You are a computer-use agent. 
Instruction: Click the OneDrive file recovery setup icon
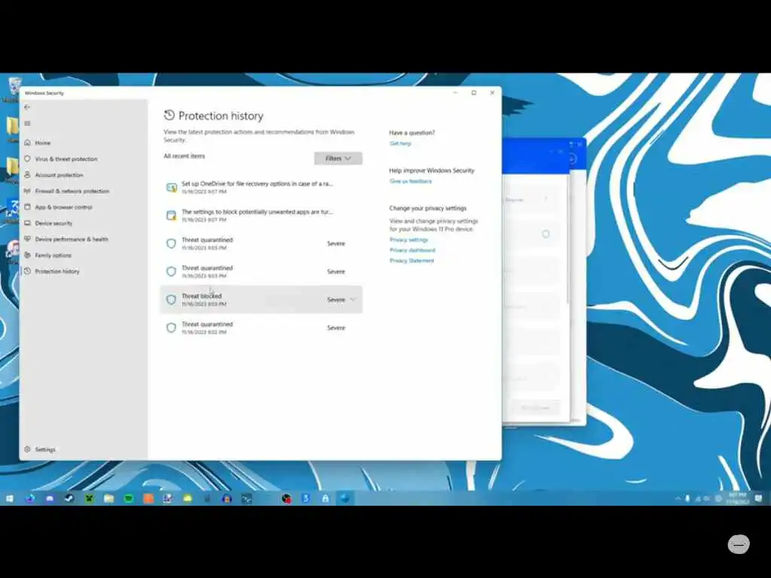point(171,187)
